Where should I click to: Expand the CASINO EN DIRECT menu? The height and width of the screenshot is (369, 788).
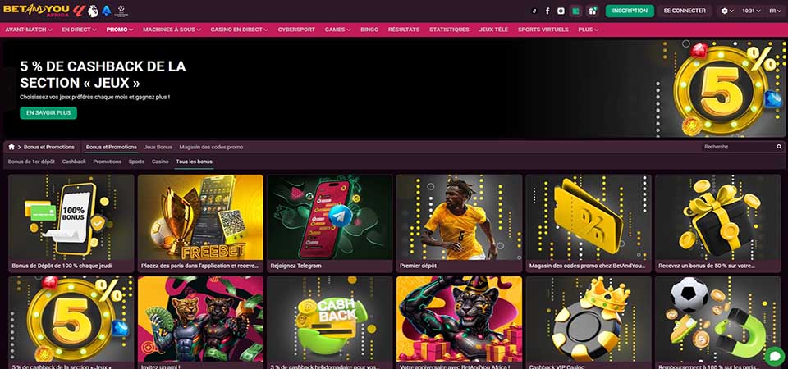point(239,30)
